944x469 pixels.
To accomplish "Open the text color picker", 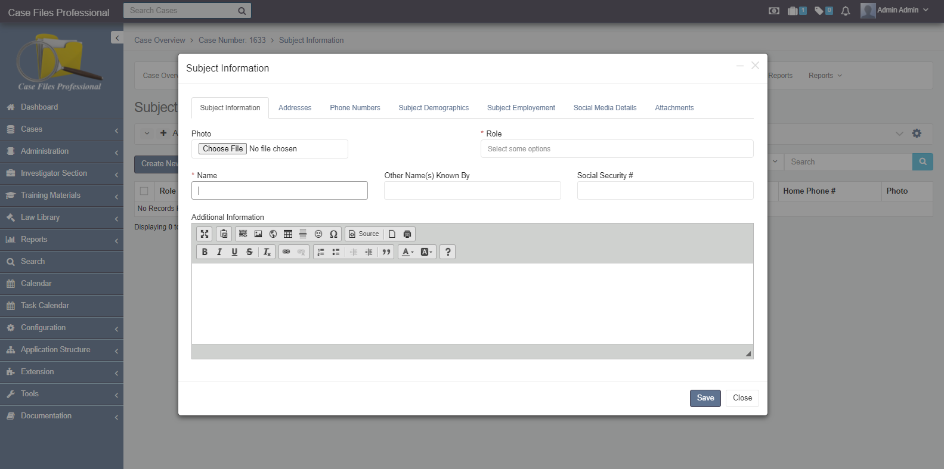I will (407, 252).
